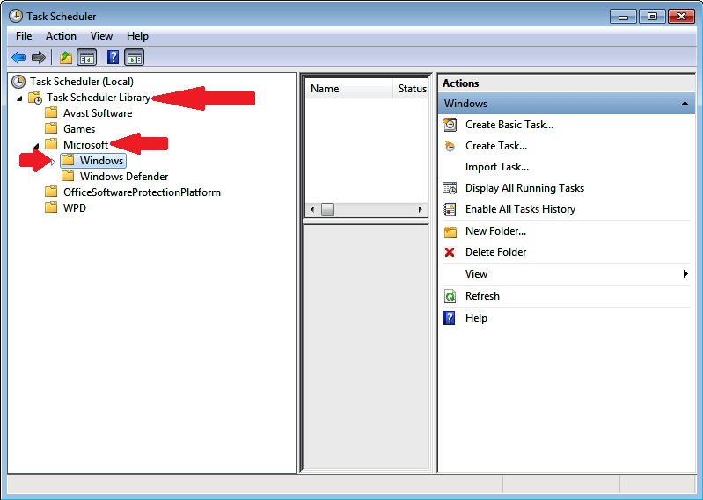
Task: Click the task list horizontal scrollbar thumb
Action: 327,209
